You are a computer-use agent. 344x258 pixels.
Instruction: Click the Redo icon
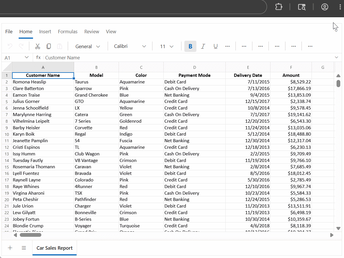point(21,46)
